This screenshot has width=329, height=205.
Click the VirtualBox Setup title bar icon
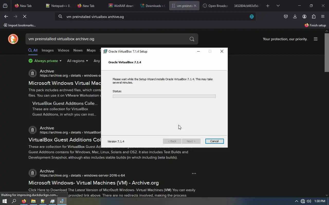[105, 51]
